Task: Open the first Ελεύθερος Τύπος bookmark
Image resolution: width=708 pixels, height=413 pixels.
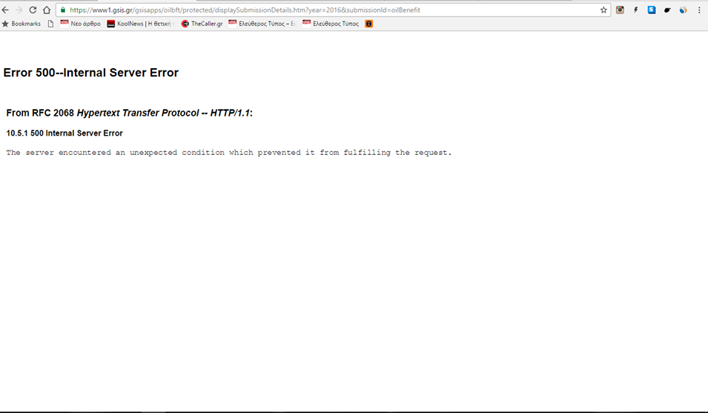Action: pyautogui.click(x=262, y=24)
